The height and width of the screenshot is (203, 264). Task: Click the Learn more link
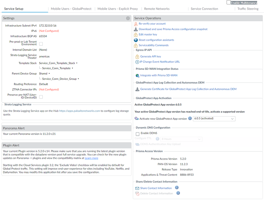pyautogui.click(x=91, y=158)
